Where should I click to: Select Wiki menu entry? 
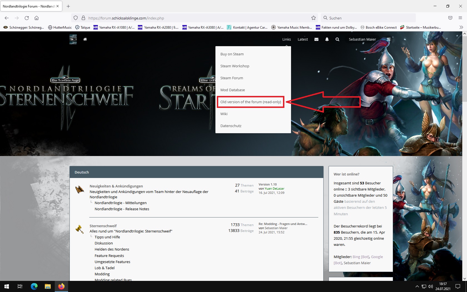253,114
